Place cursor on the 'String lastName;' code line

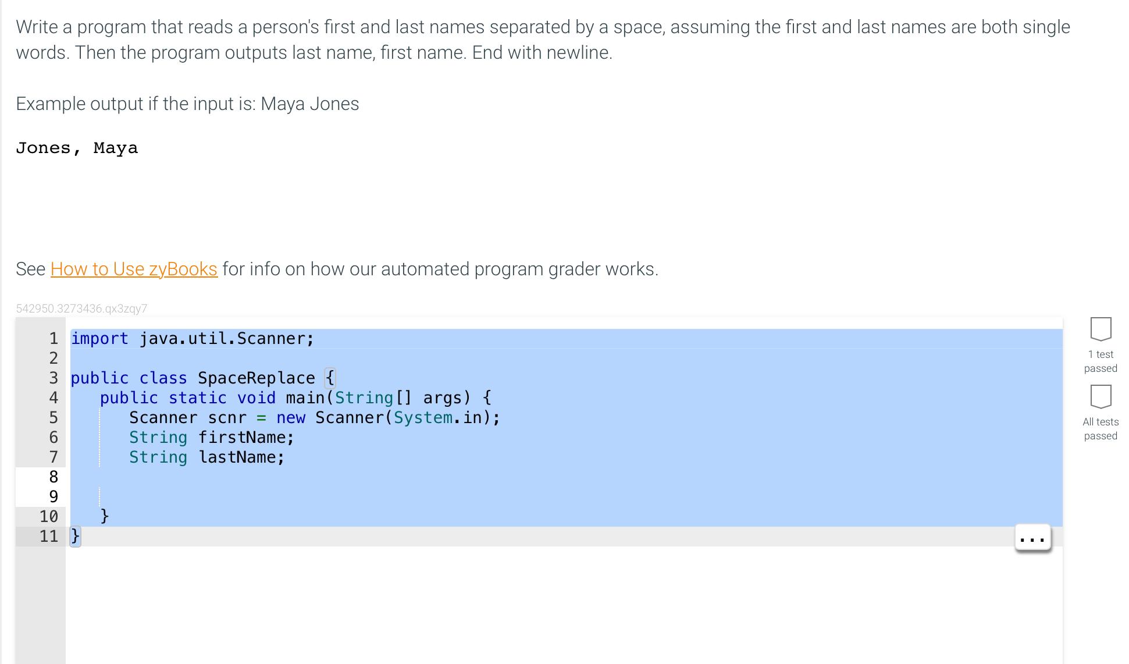click(206, 457)
